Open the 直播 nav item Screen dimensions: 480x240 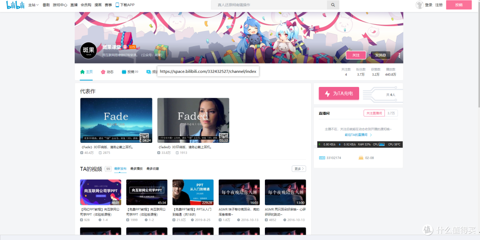click(x=74, y=5)
